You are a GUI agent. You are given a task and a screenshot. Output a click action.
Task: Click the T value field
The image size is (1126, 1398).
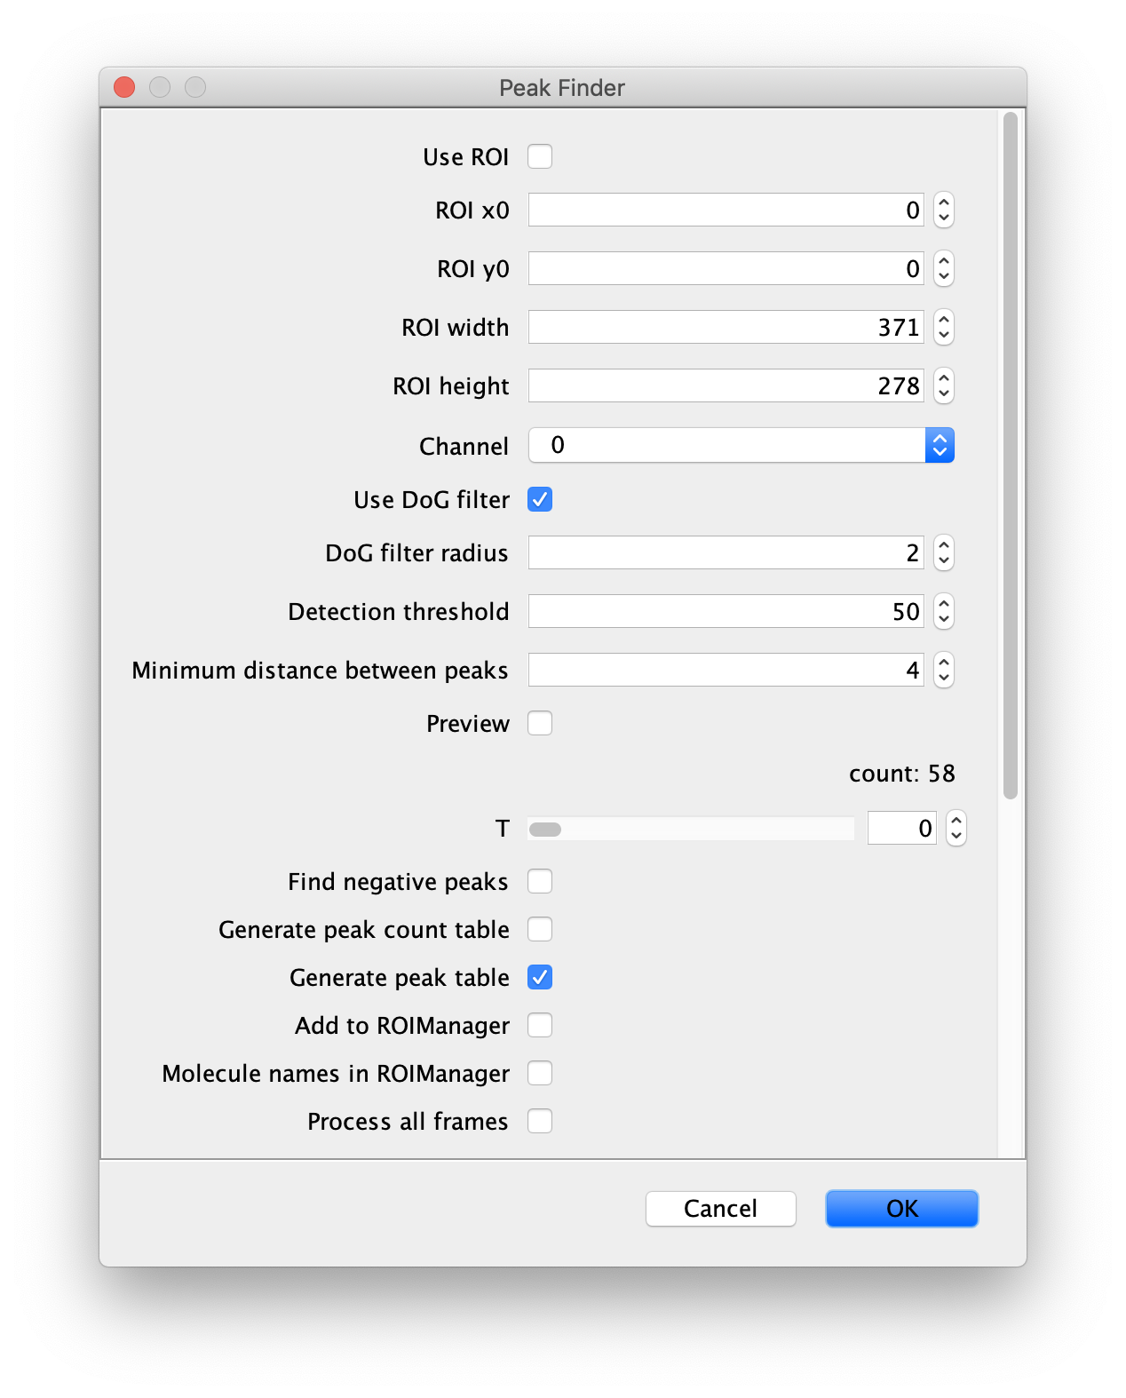[901, 828]
